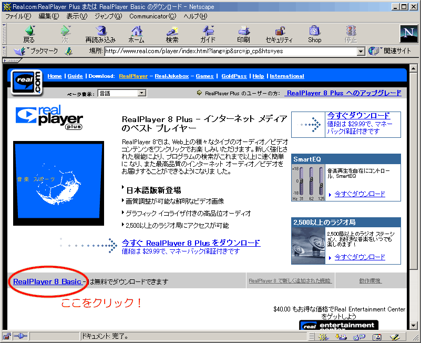
Task: Click the top-right 今すぐダウンロード price link
Action: coord(358,116)
